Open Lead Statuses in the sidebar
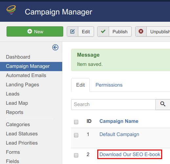Viewport: 170px width, 164px height. click(22, 134)
